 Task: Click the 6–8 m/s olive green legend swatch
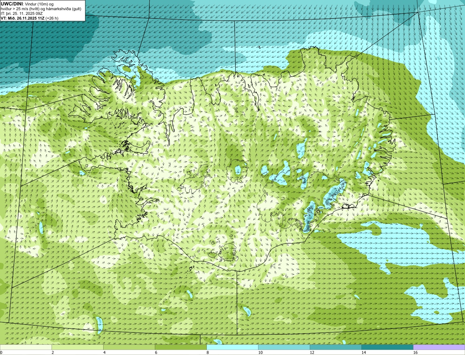pyautogui.click(x=181, y=347)
